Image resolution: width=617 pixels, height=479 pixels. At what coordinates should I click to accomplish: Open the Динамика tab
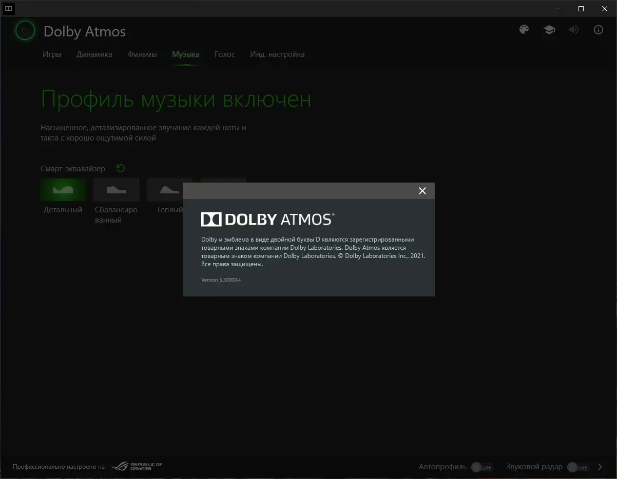94,54
